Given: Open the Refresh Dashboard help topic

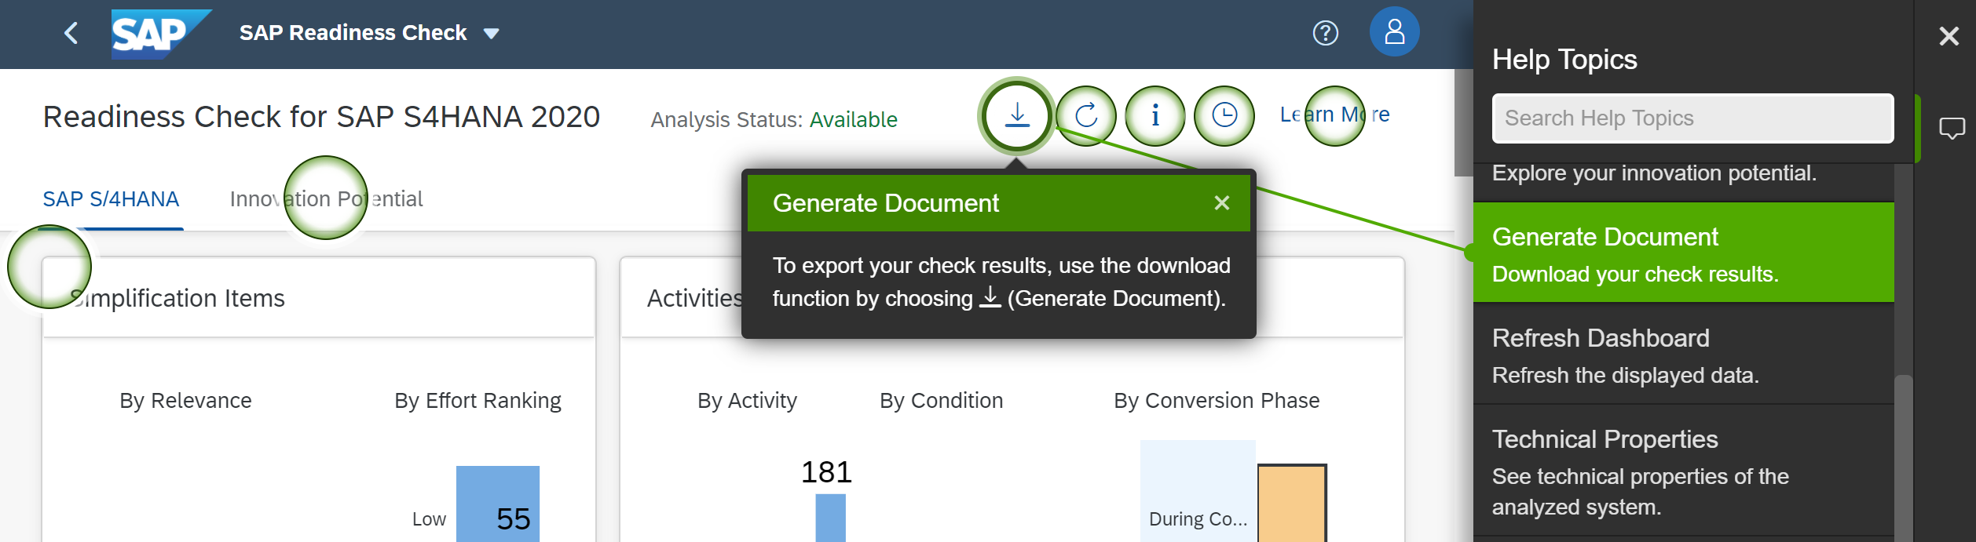Looking at the screenshot, I should (1683, 355).
